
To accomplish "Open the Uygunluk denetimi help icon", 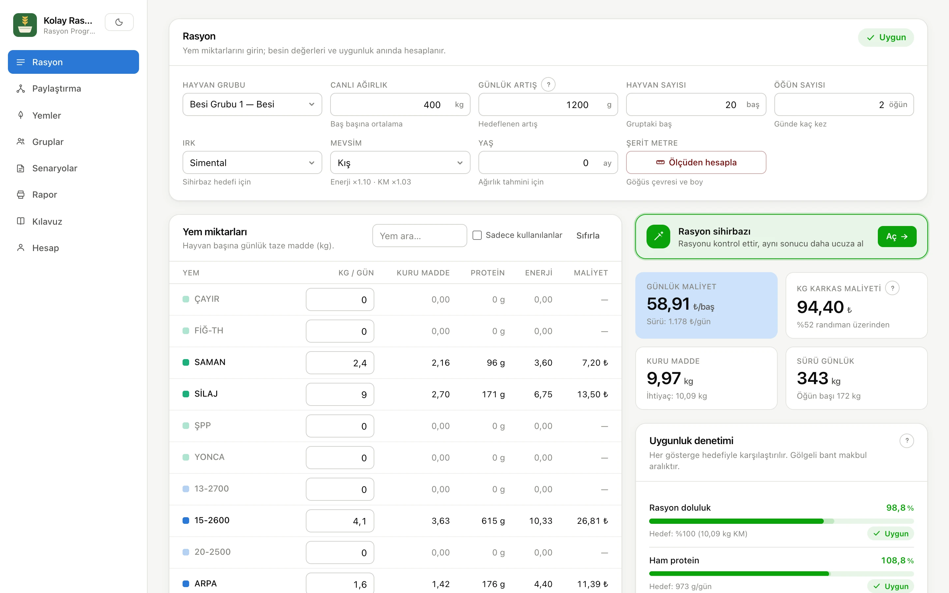I will 906,440.
